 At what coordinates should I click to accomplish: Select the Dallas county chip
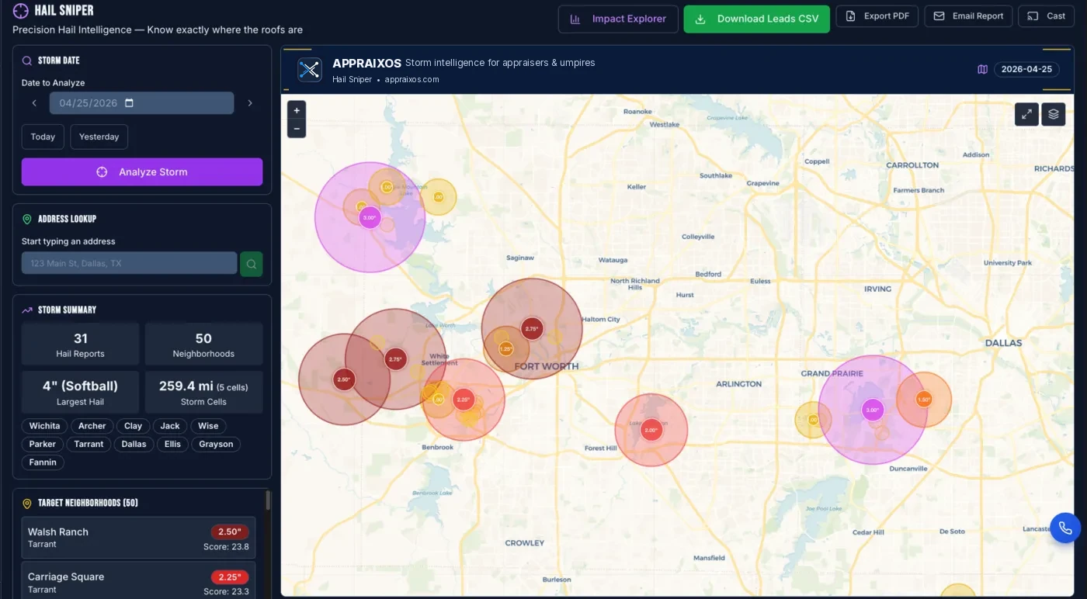[x=134, y=445]
